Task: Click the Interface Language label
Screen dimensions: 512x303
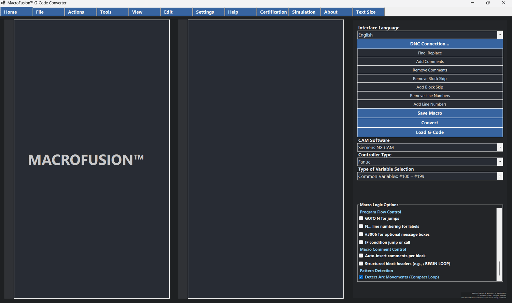Action: [379, 28]
